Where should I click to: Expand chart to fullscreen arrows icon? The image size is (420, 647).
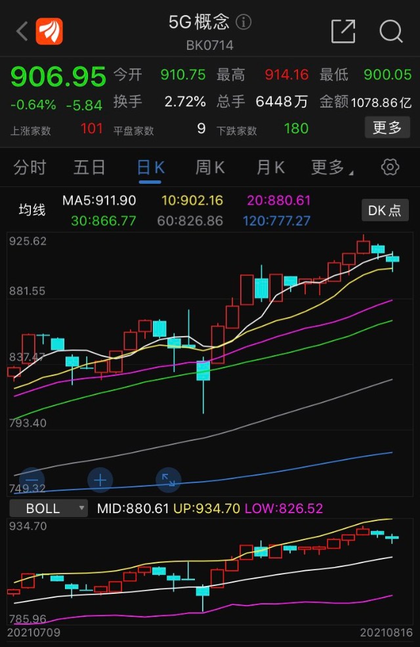(169, 480)
